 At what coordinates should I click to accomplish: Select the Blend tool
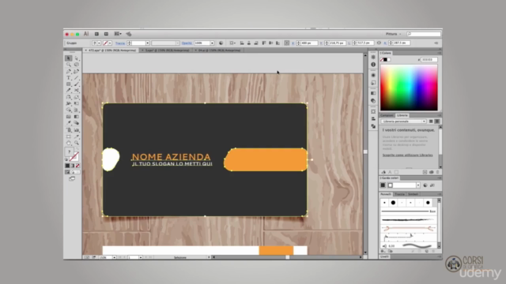coord(77,123)
